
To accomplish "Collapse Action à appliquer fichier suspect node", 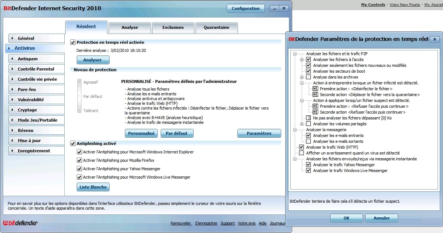I will point(302,100).
